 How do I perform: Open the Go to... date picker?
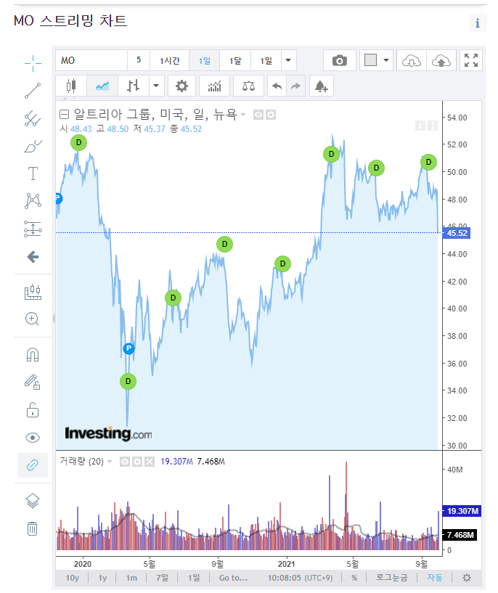click(233, 578)
